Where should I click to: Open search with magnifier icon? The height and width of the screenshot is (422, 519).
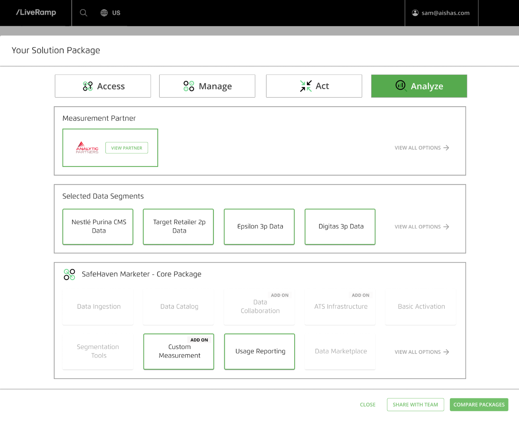84,13
